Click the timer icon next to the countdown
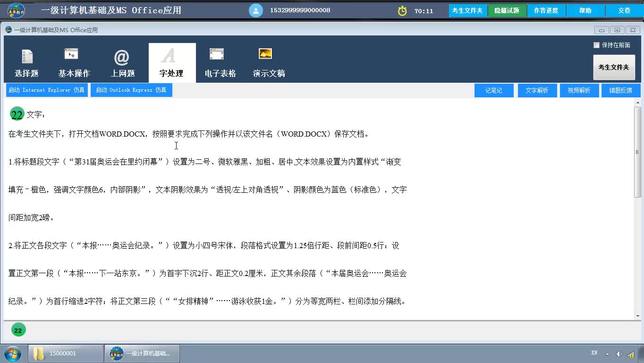This screenshot has height=363, width=644. [402, 9]
